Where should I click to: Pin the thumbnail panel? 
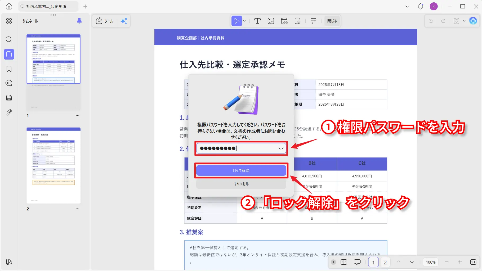click(79, 21)
